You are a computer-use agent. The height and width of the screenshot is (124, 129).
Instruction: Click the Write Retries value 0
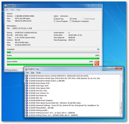(69, 33)
